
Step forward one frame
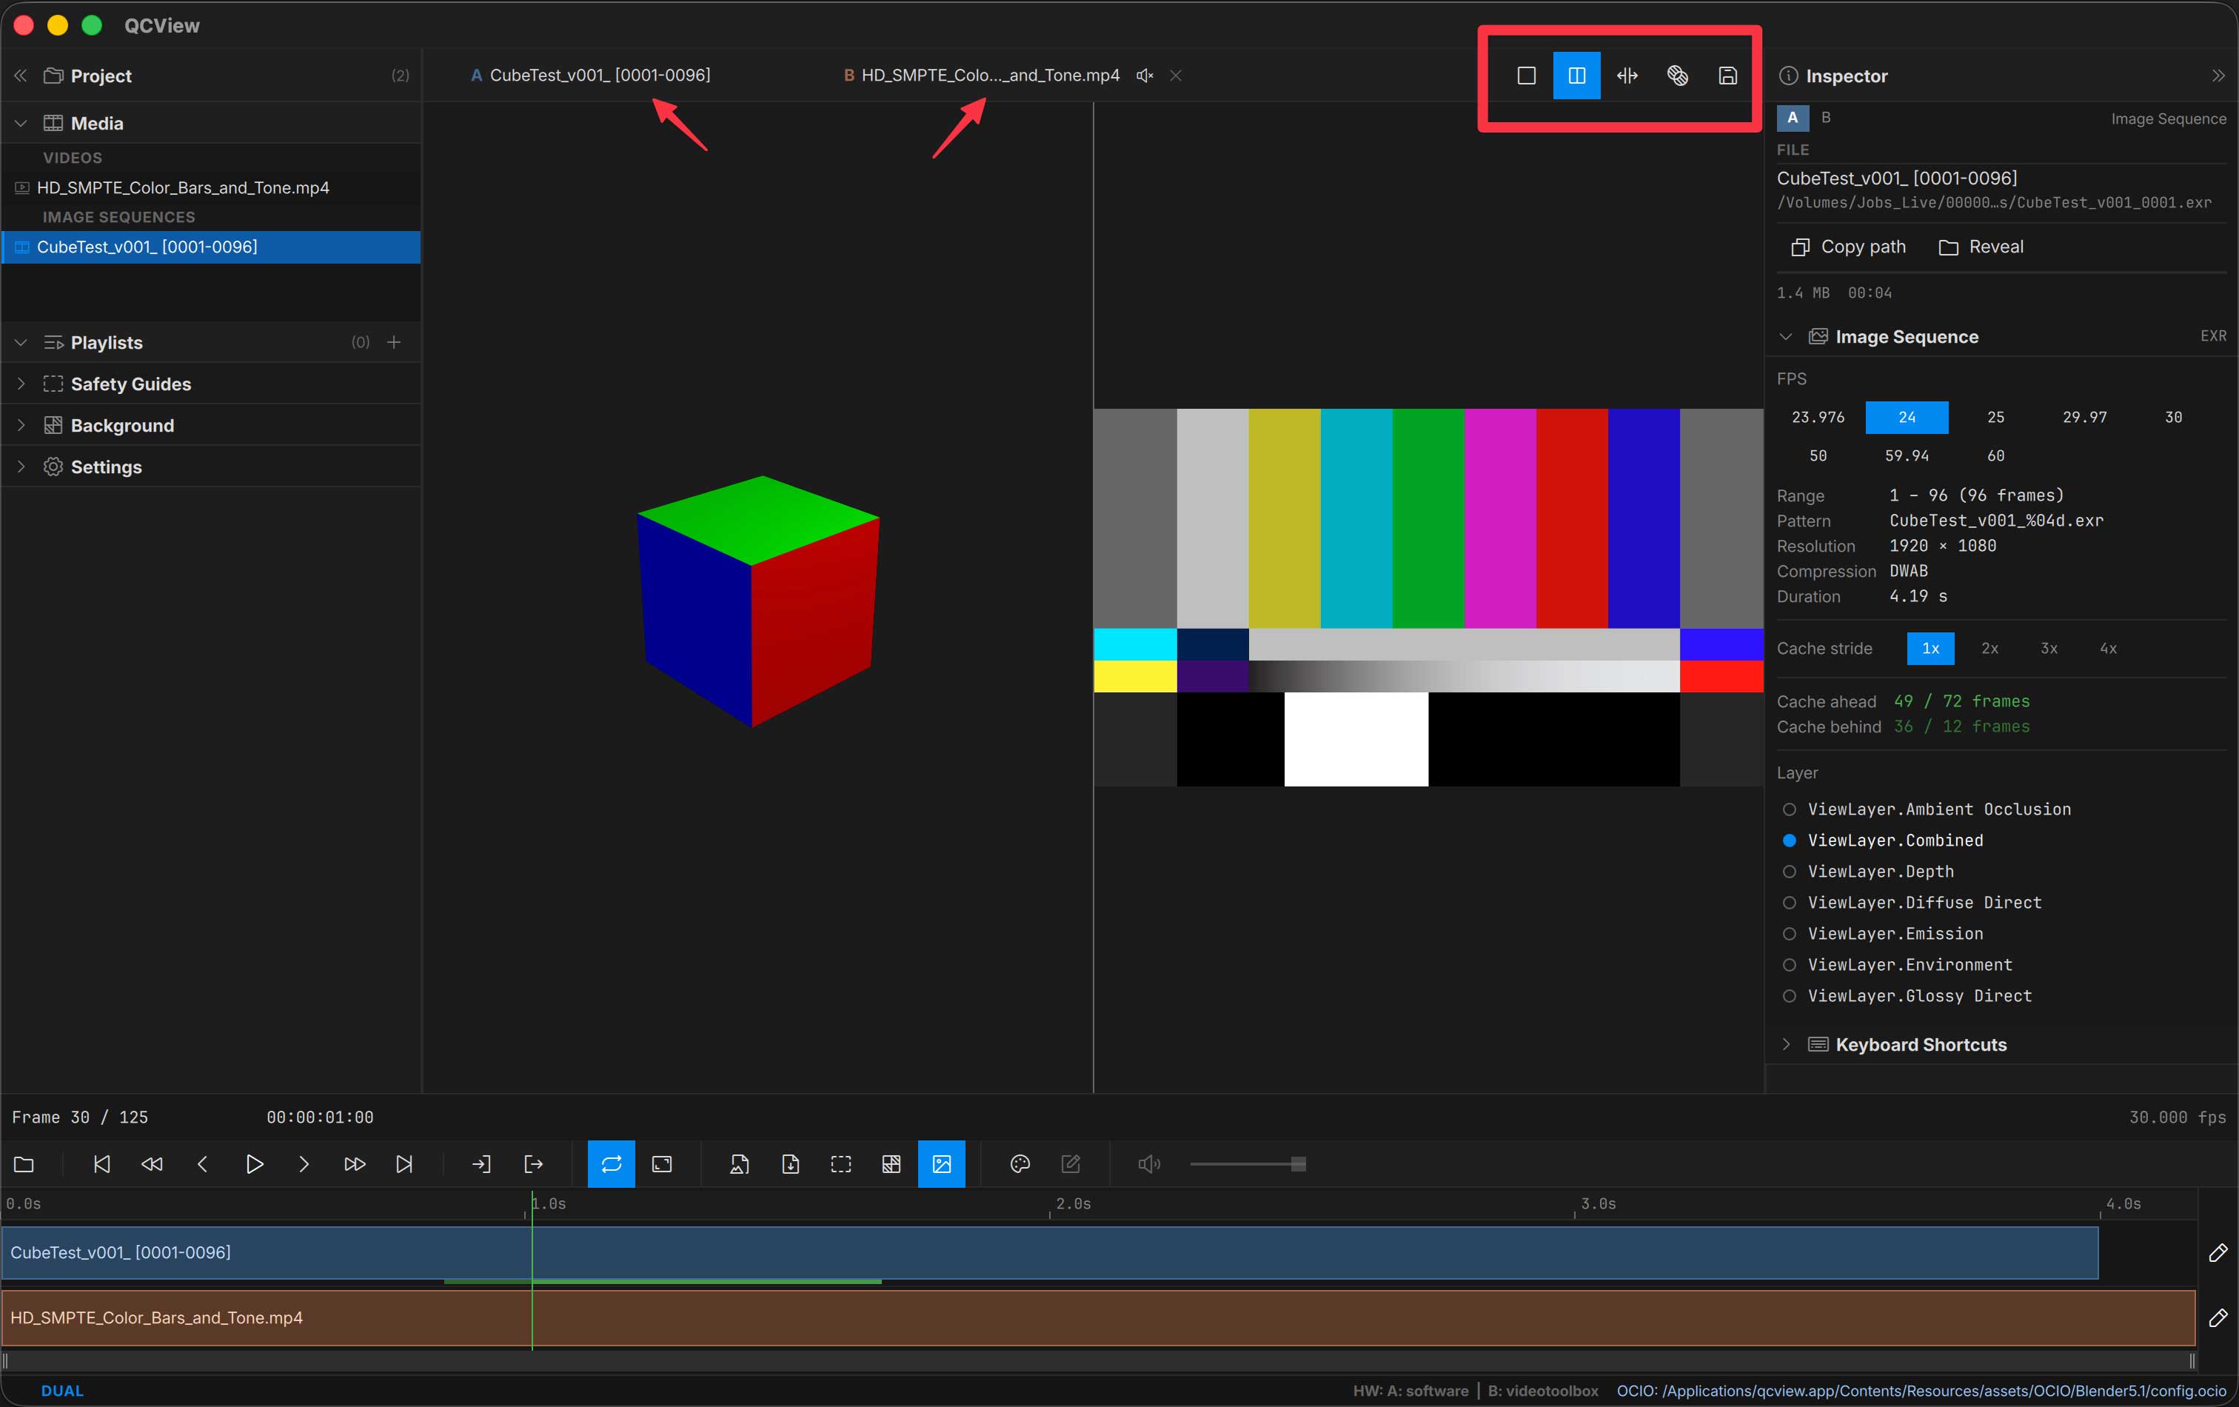tap(304, 1163)
